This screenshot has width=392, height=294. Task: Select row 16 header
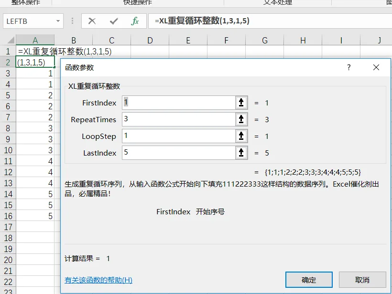tap(8, 216)
